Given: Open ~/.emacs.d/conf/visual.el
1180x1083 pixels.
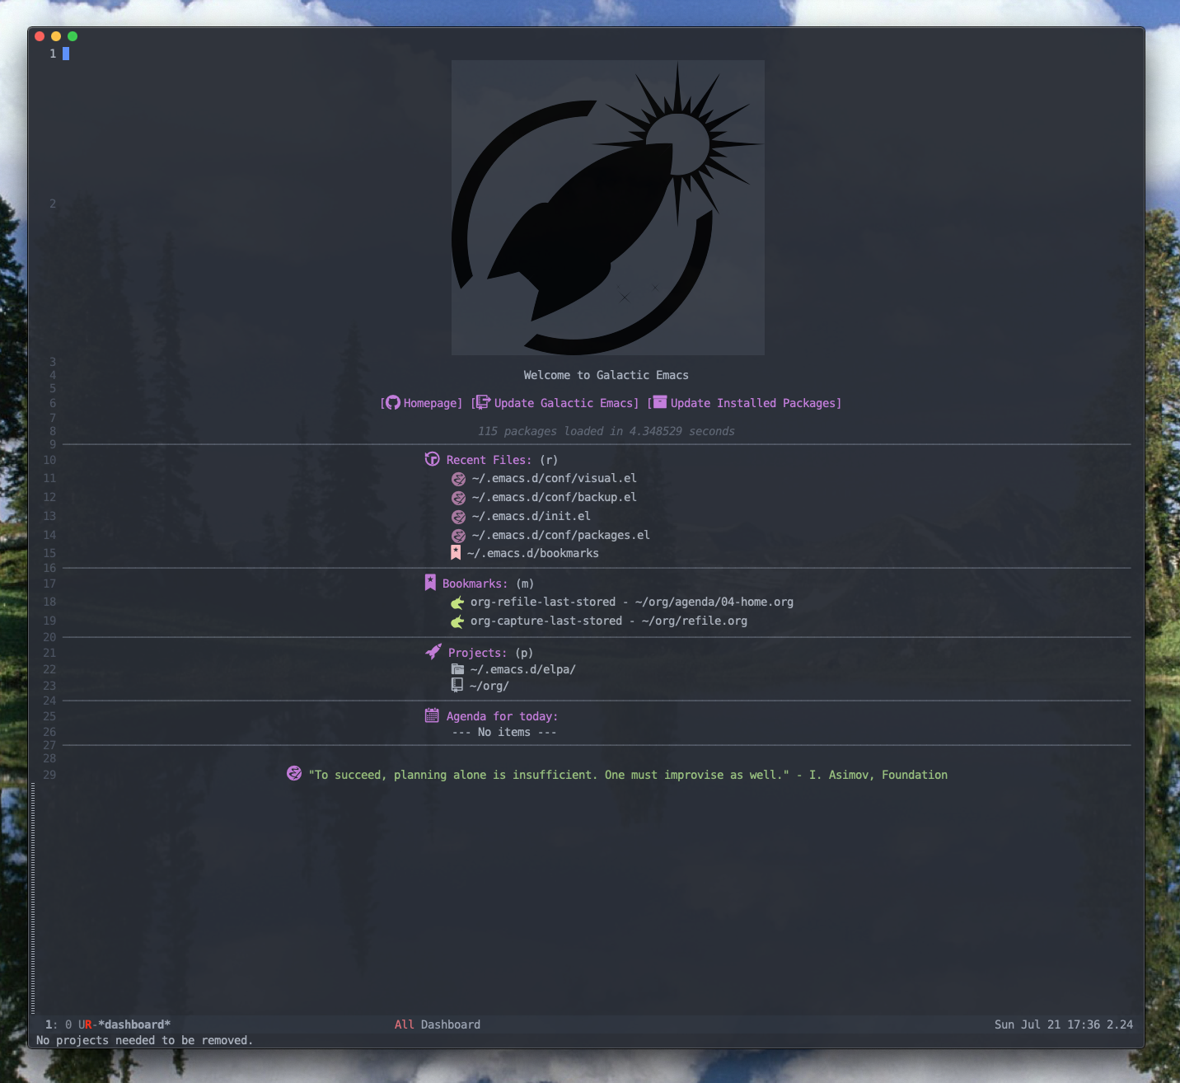Looking at the screenshot, I should tap(554, 478).
